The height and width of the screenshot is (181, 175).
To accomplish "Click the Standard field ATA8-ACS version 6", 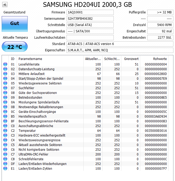I will pyautogui.click(x=120, y=44).
